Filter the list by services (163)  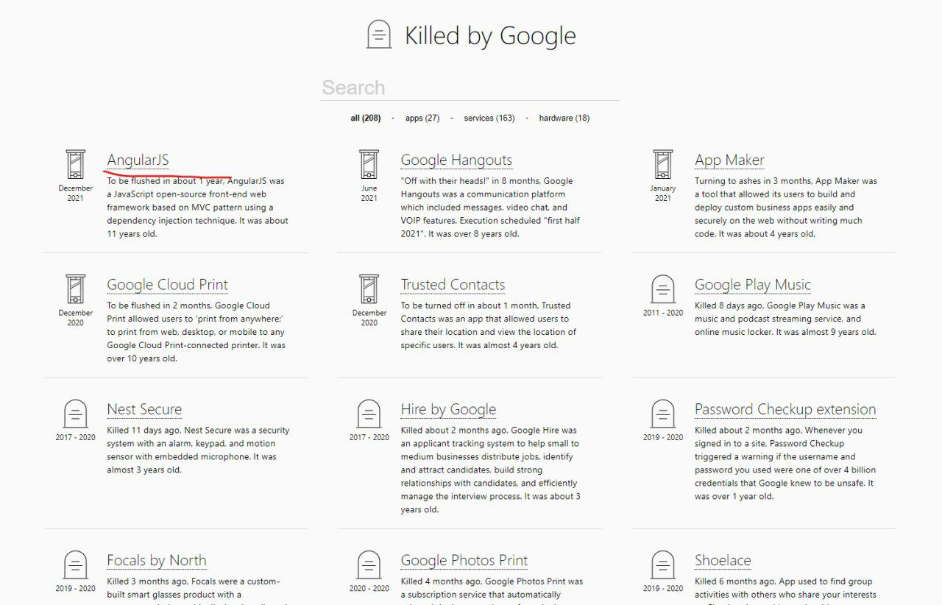(x=489, y=118)
